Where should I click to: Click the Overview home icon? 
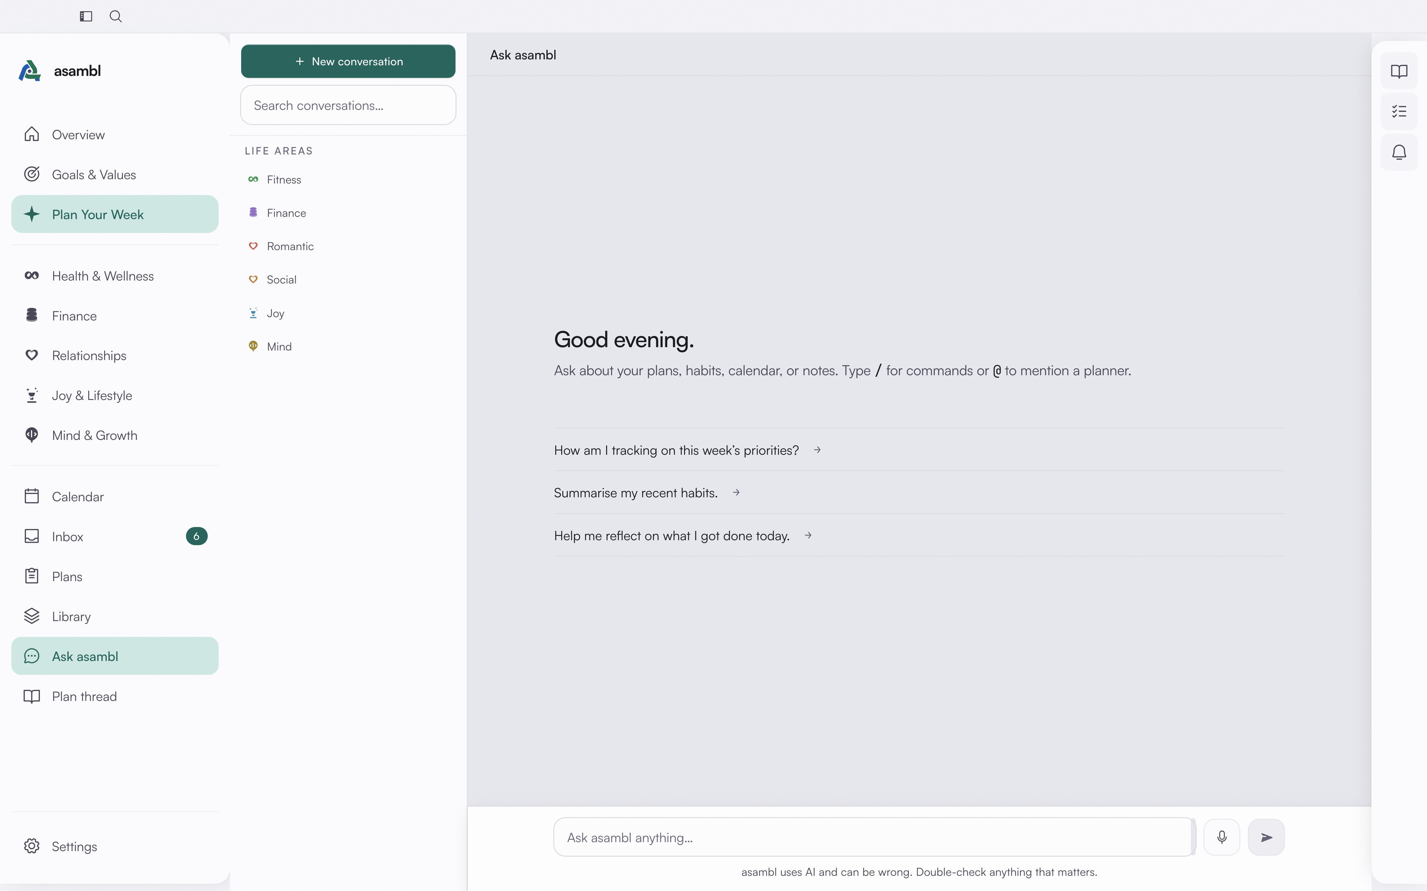tap(32, 134)
